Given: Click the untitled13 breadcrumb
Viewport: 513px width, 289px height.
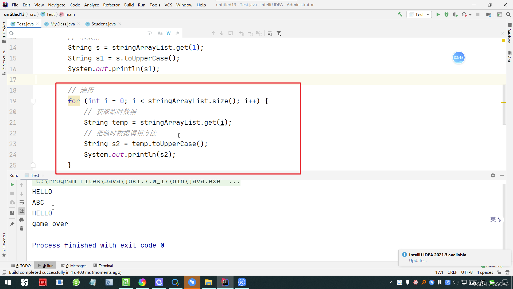Looking at the screenshot, I should tap(14, 14).
